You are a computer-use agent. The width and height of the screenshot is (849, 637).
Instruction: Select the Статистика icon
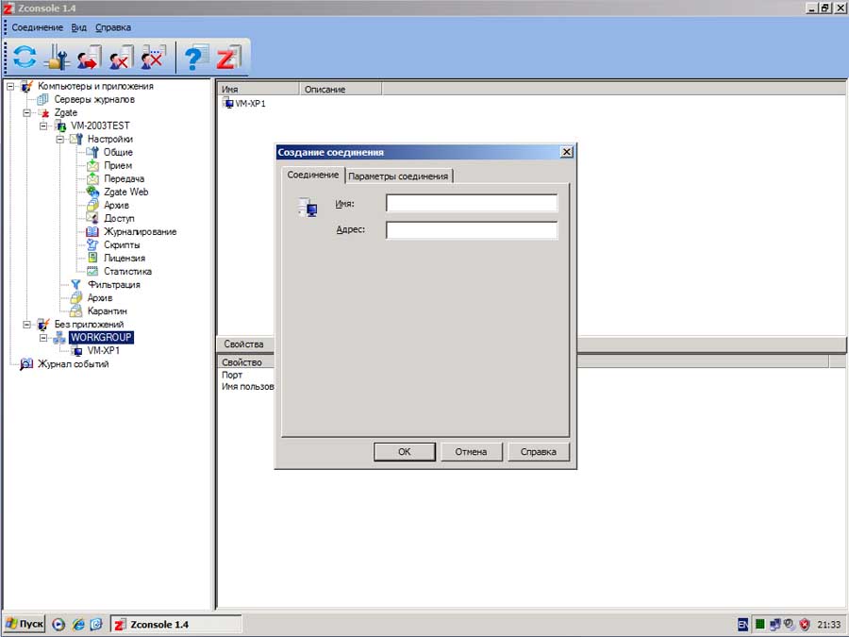(x=92, y=272)
